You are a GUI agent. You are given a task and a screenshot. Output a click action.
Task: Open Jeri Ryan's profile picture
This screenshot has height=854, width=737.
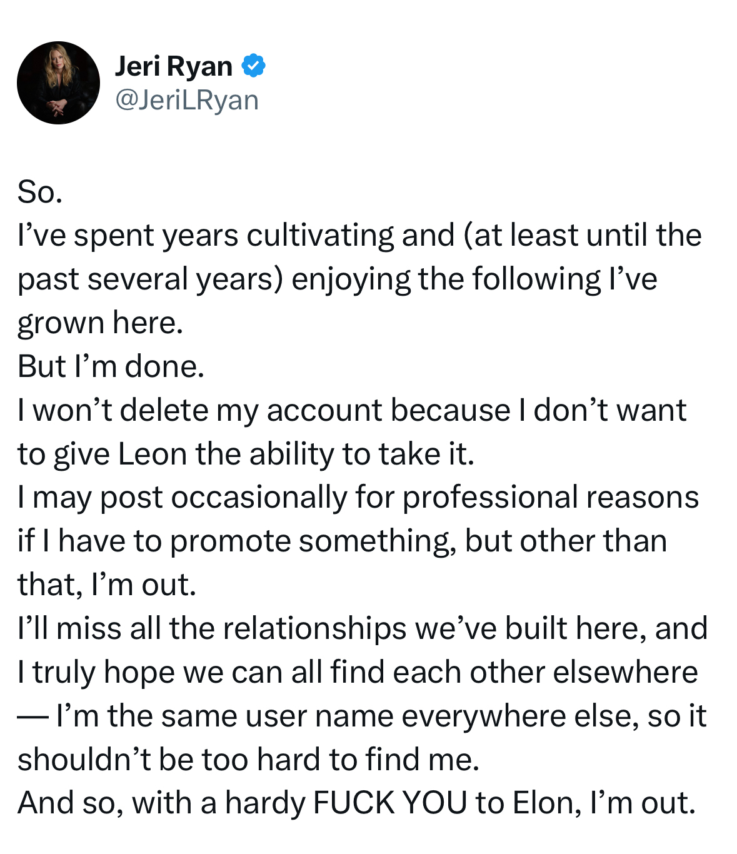tap(58, 83)
